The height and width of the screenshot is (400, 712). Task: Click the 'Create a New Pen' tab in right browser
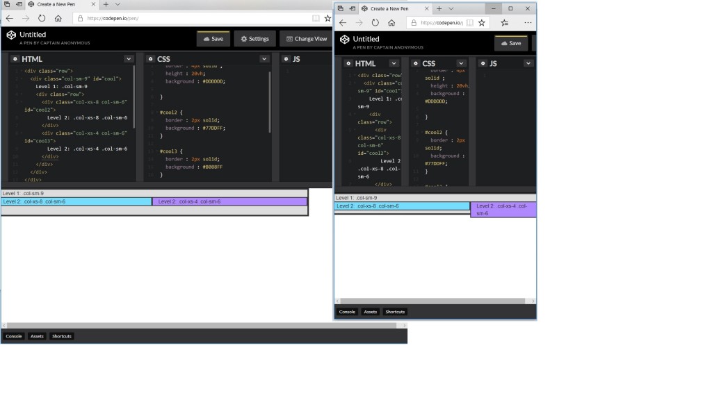(x=394, y=8)
